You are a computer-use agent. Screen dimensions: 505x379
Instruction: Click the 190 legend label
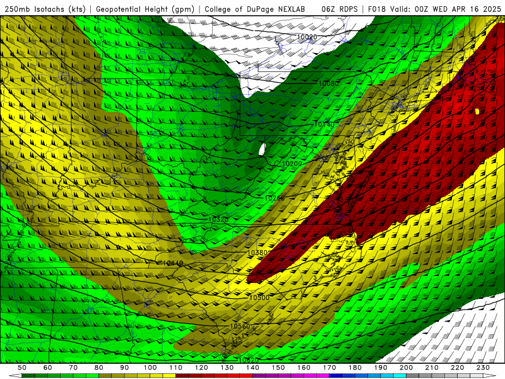381,368
